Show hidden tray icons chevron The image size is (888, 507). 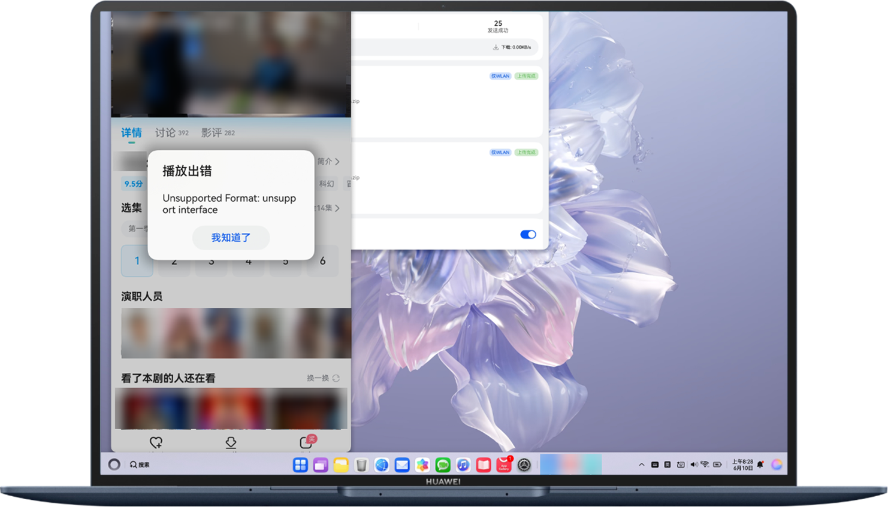click(x=642, y=465)
